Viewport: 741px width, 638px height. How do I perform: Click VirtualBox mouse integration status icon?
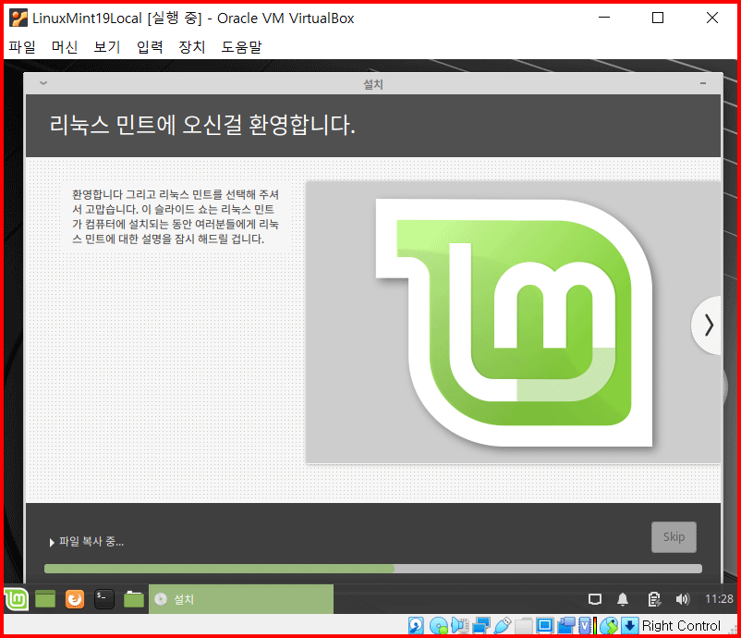click(609, 626)
